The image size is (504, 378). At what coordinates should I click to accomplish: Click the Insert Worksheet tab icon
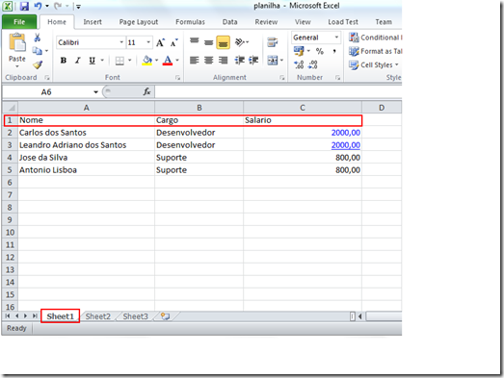tap(165, 316)
